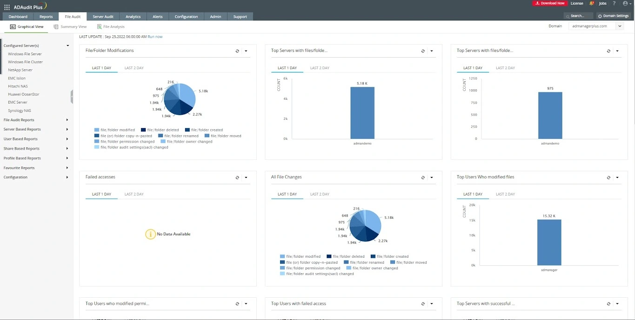
Task: Click the Run now link
Action: click(x=155, y=37)
